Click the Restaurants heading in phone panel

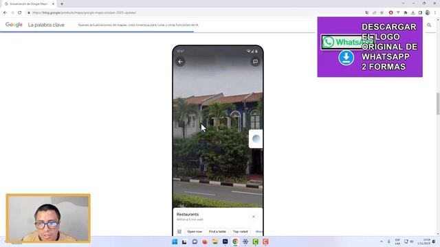(x=188, y=214)
